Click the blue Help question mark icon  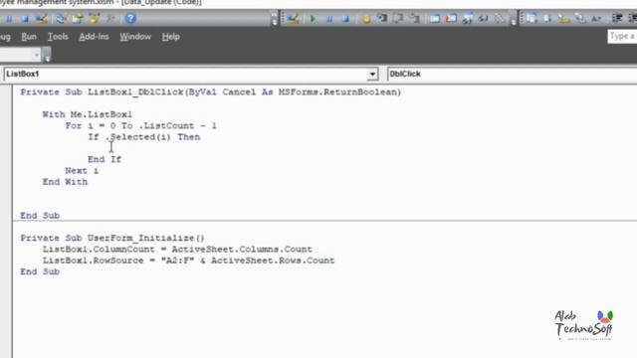(x=130, y=18)
